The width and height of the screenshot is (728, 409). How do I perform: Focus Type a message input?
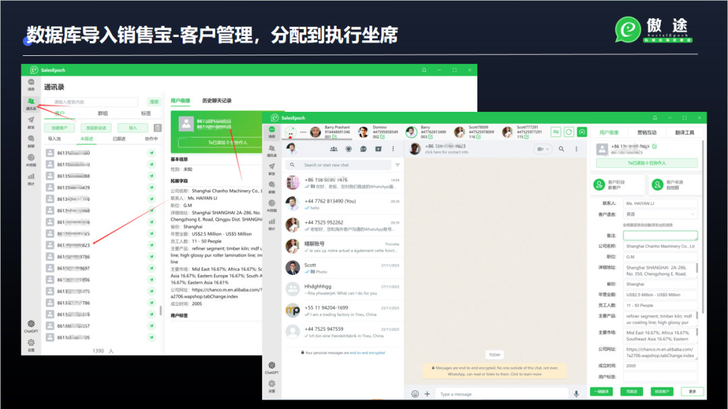[502, 394]
